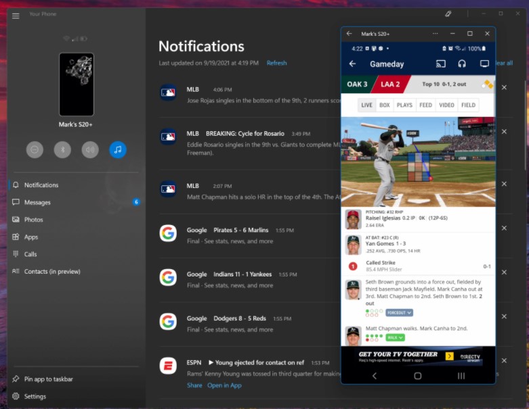Click Open in App on ESPN notification
529x409 pixels.
coord(224,385)
